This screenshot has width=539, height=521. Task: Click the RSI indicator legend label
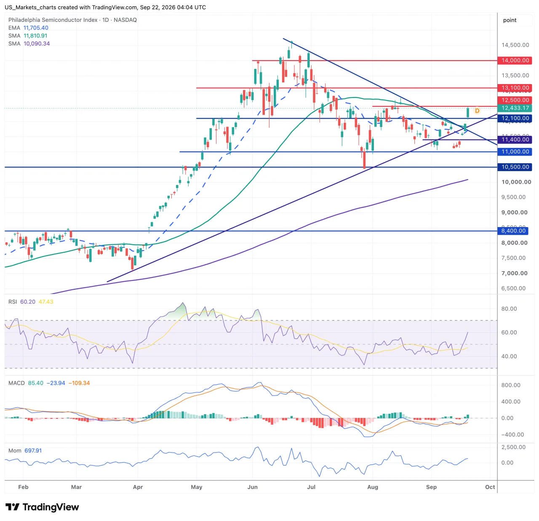click(13, 302)
